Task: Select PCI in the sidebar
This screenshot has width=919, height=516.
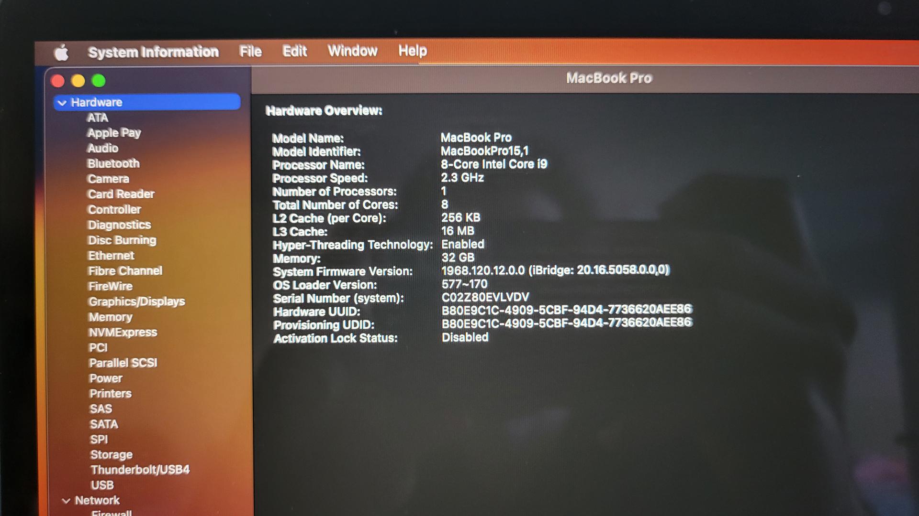Action: (99, 347)
